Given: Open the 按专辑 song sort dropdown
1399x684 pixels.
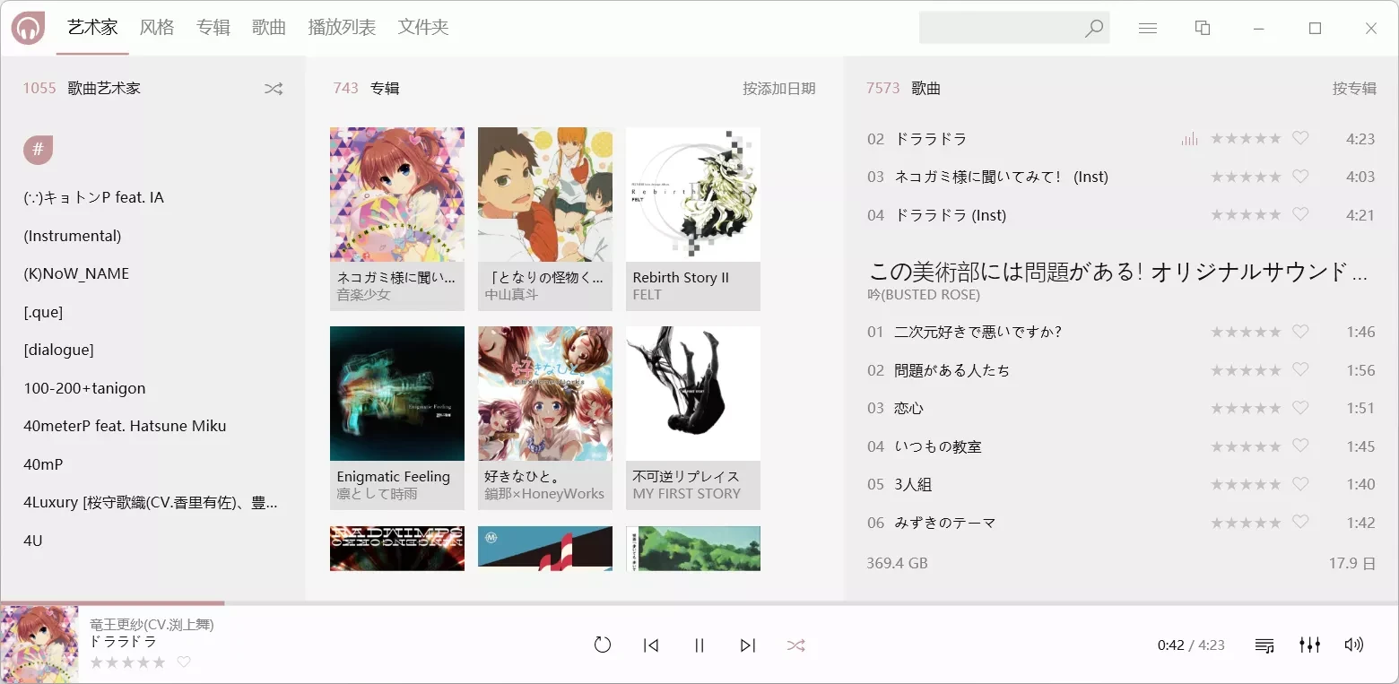Looking at the screenshot, I should click(1353, 88).
